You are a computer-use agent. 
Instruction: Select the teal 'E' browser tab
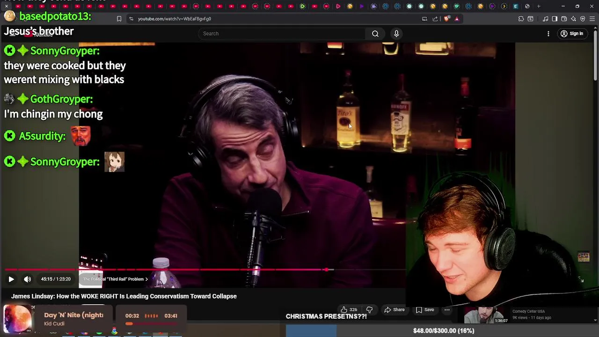click(515, 7)
